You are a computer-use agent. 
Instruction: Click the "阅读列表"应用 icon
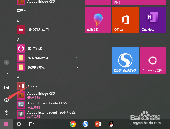[x=21, y=30]
